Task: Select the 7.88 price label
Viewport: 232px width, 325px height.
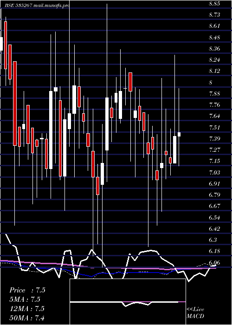Action: click(214, 94)
